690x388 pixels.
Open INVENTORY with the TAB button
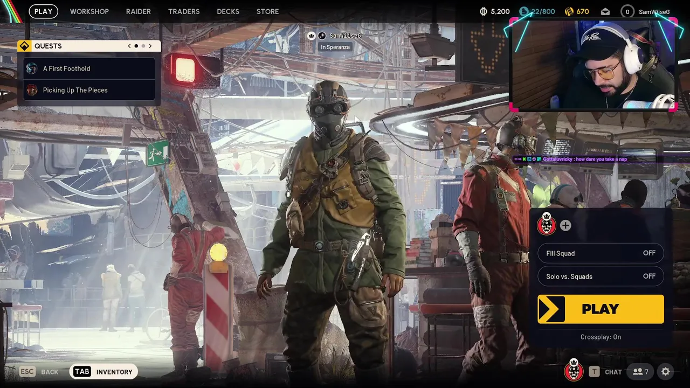point(103,372)
